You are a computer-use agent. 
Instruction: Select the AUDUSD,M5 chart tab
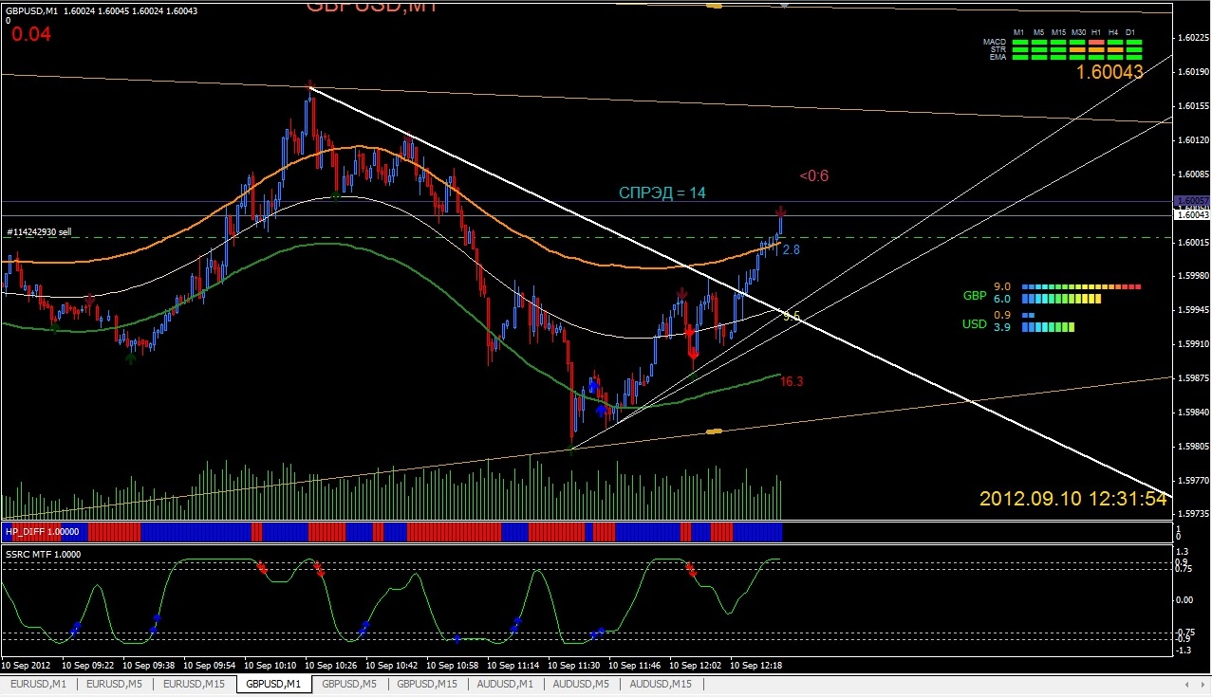[582, 684]
